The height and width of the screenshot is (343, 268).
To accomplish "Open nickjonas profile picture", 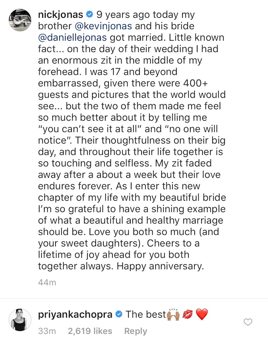I will click(20, 20).
